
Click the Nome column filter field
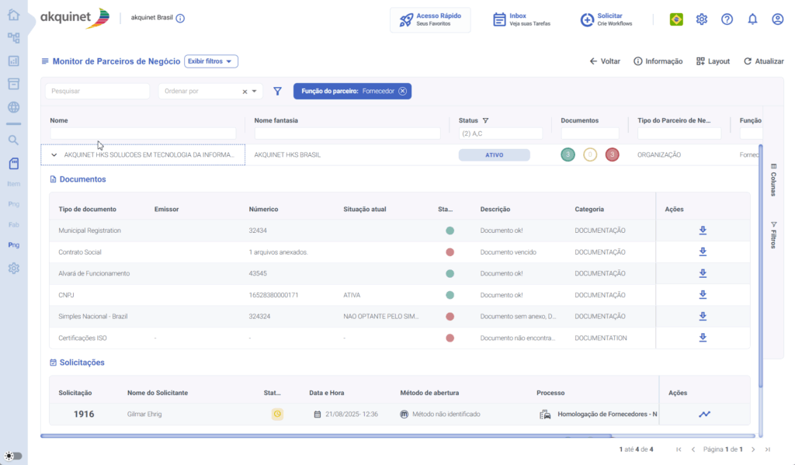(143, 134)
